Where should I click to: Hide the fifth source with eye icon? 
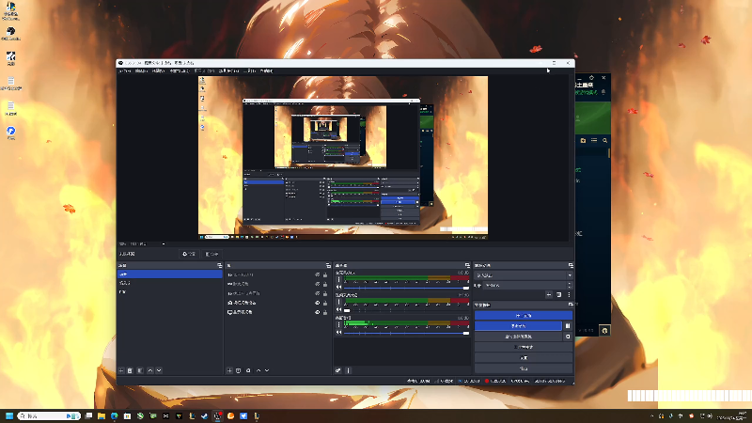click(x=317, y=312)
